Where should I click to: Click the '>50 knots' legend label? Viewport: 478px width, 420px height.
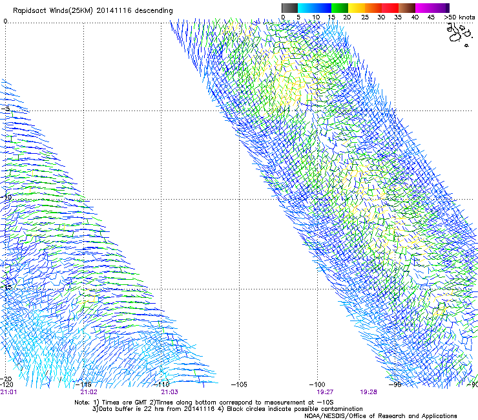tap(459, 17)
